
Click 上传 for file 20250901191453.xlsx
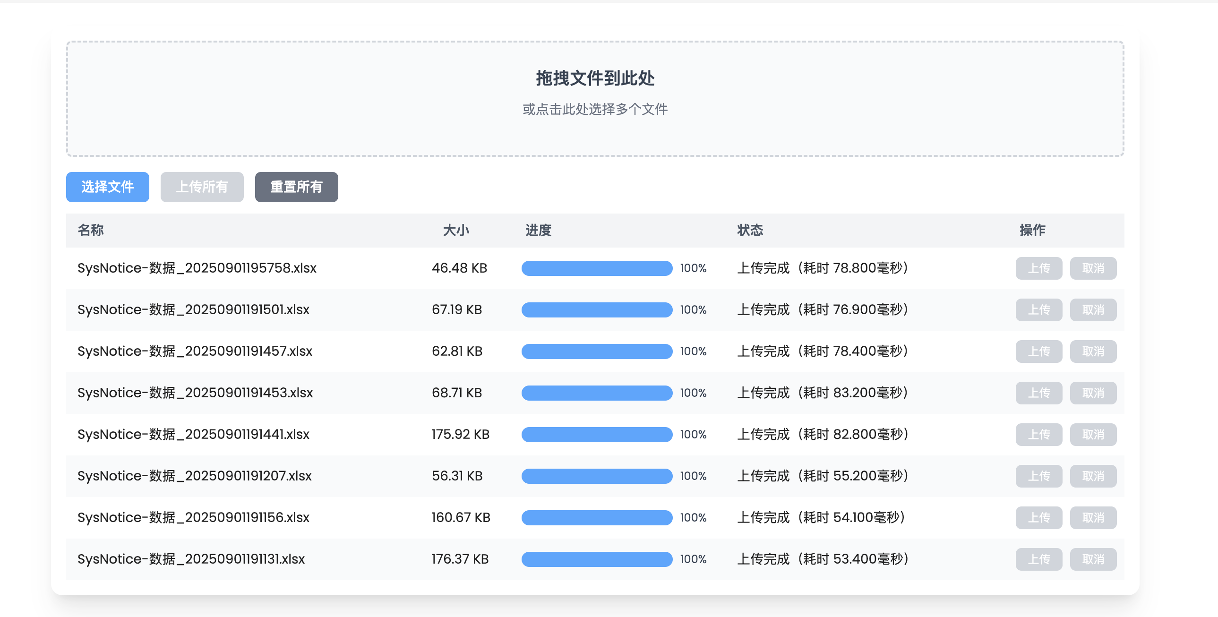tap(1038, 393)
